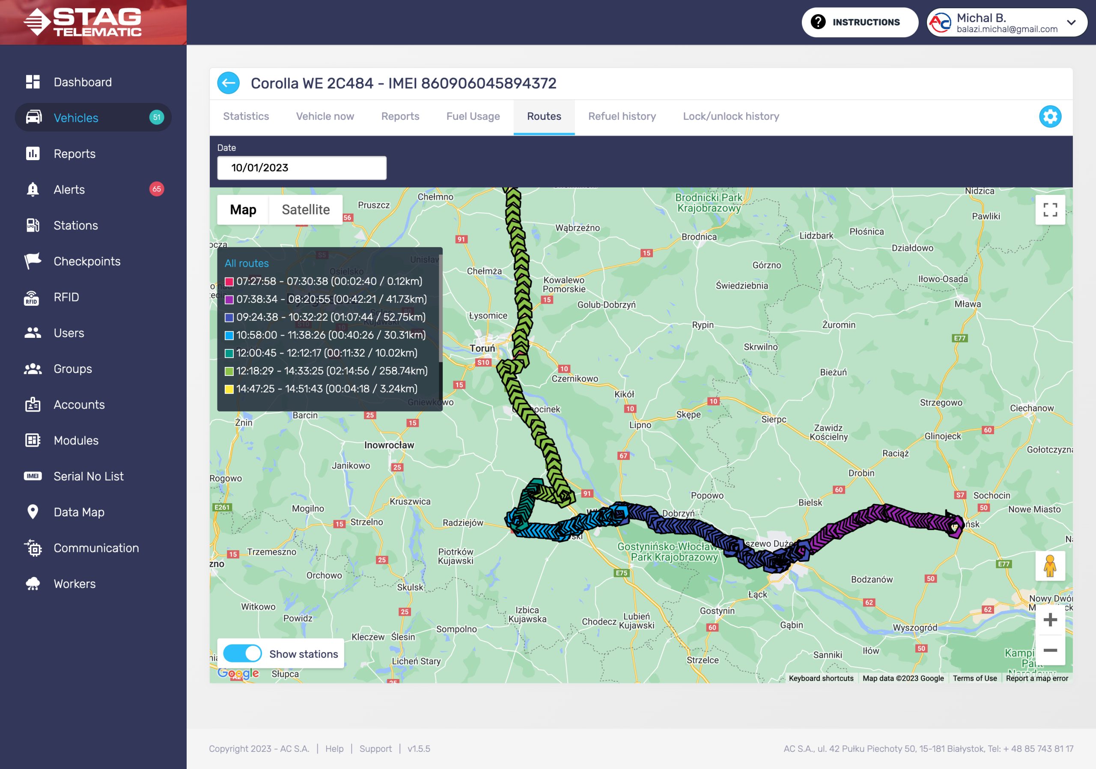Click the purple swatch for 07:38:34 route
This screenshot has height=769, width=1096.
(229, 299)
